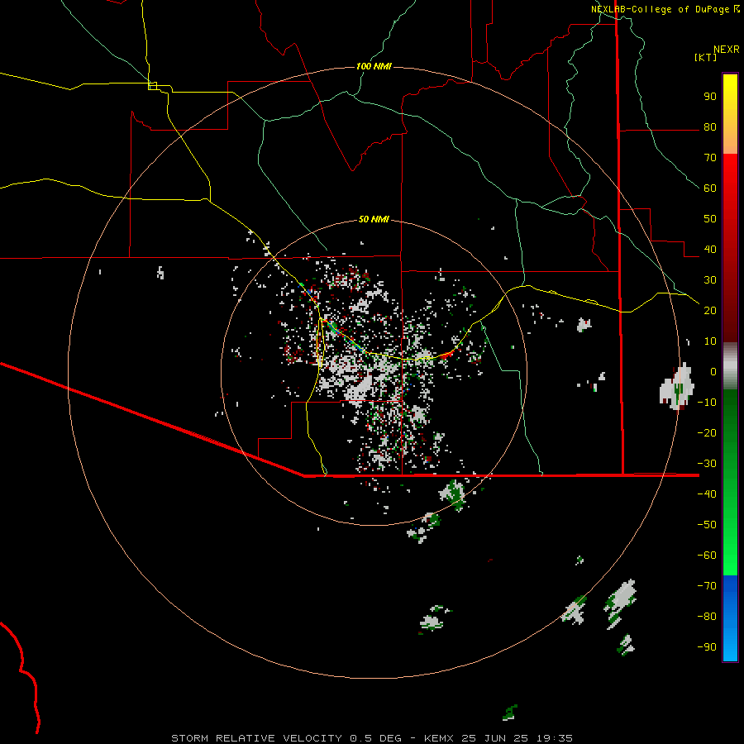Viewport: 744px width, 744px height.
Task: Click the -90 kt scale label
Action: (707, 647)
